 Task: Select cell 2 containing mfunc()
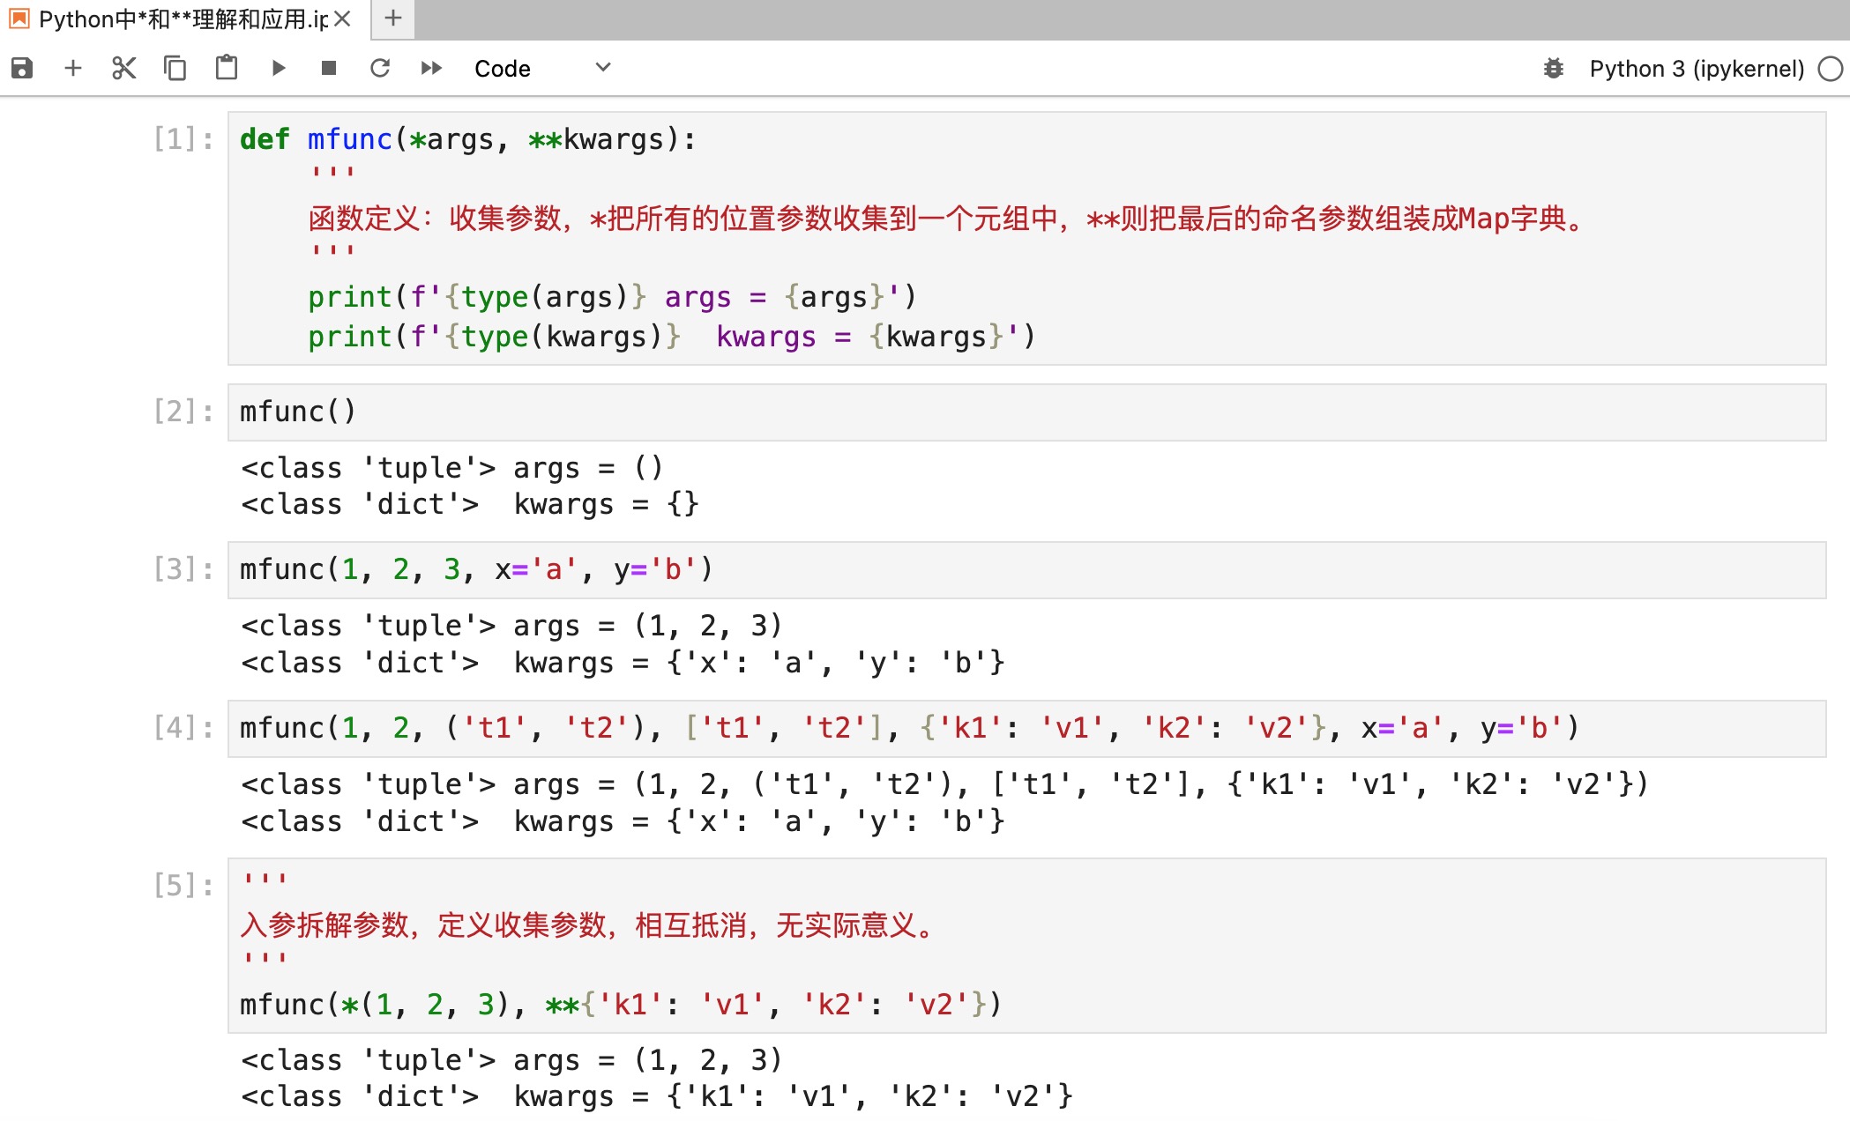(x=1026, y=412)
